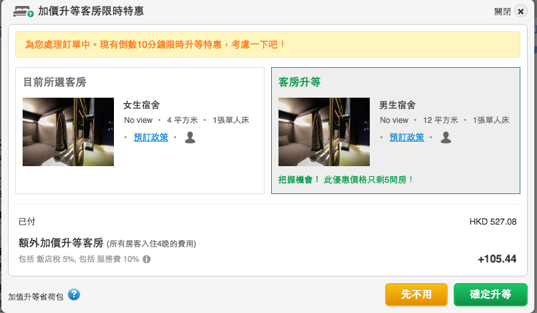Select the 客房升等 upgrade card heading
This screenshot has width=537, height=313.
click(299, 82)
